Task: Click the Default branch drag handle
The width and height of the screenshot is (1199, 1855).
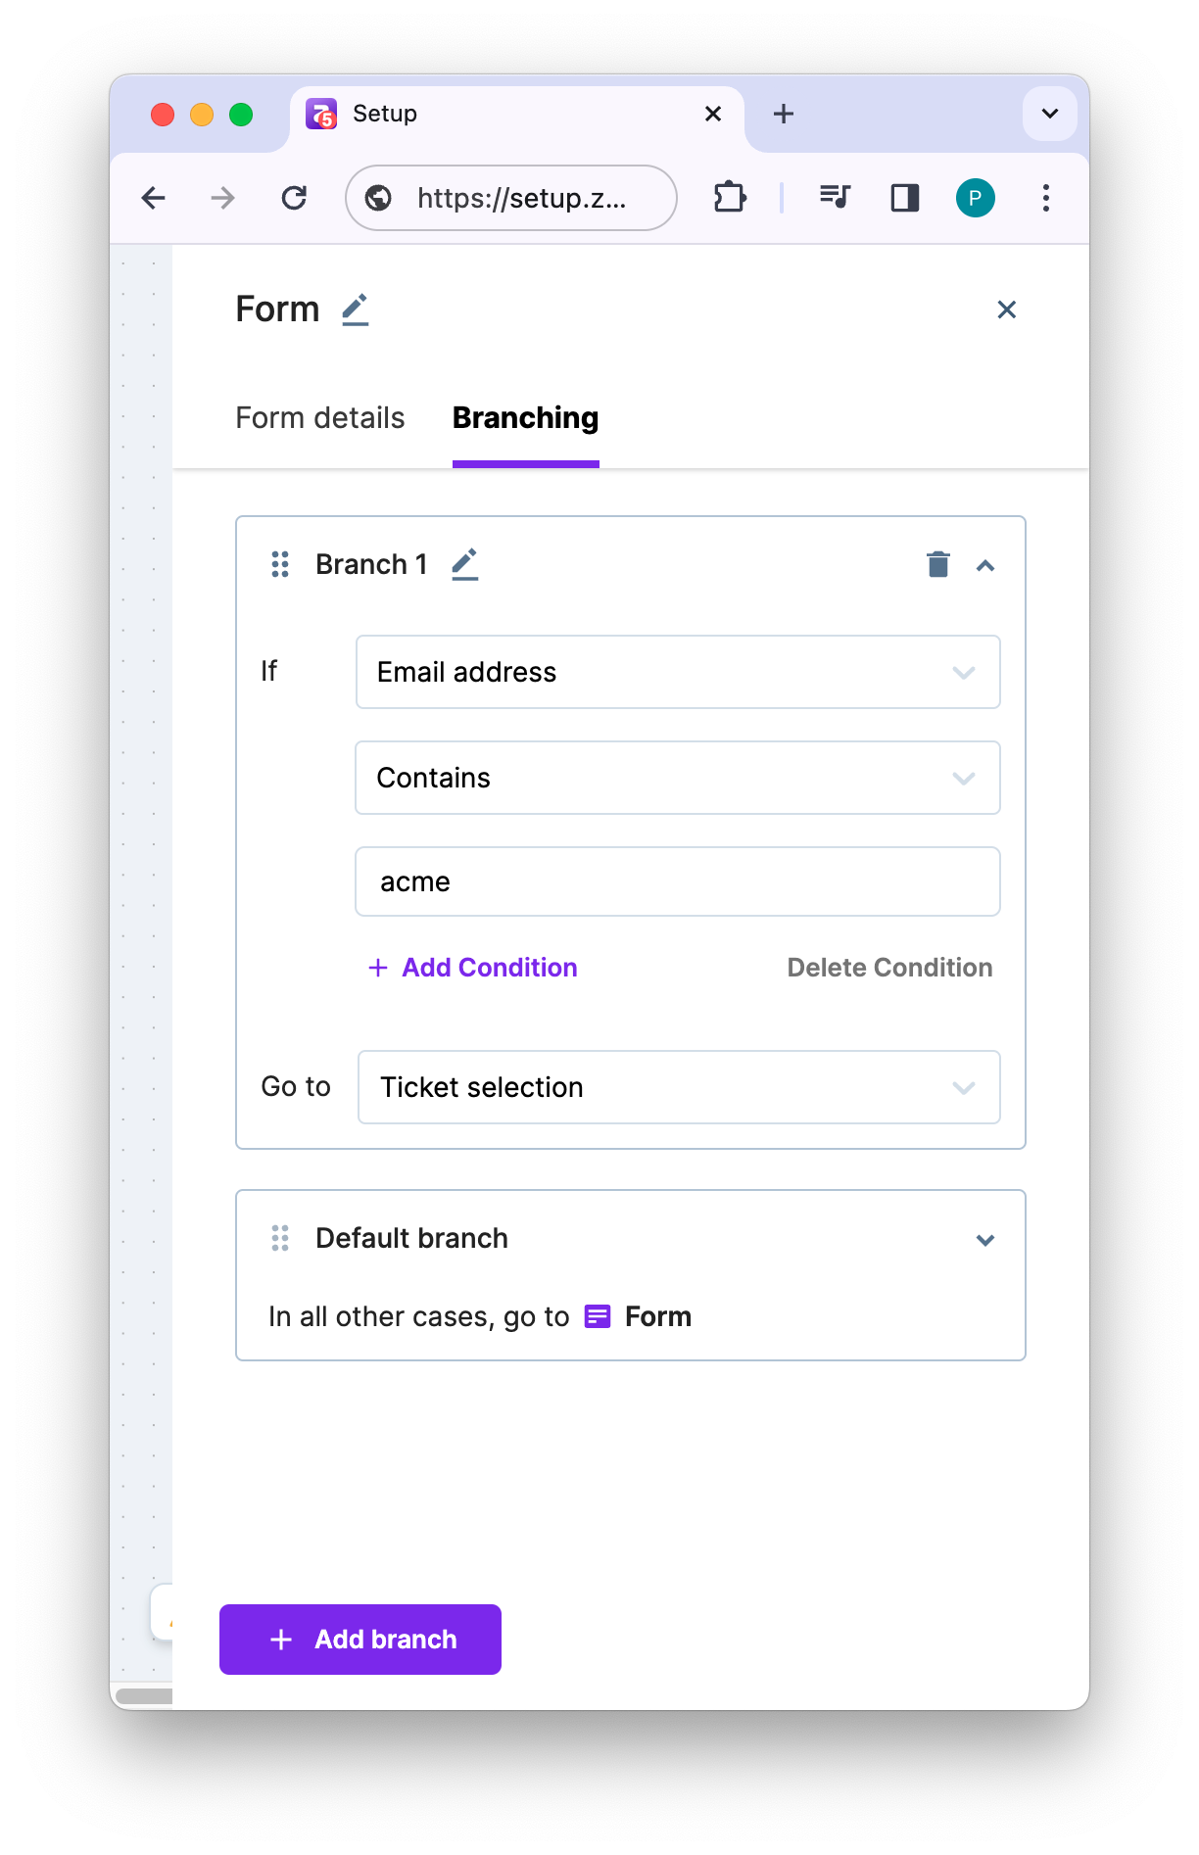Action: pyautogui.click(x=280, y=1238)
